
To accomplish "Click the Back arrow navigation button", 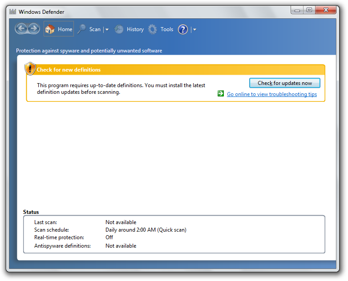I will click(21, 28).
